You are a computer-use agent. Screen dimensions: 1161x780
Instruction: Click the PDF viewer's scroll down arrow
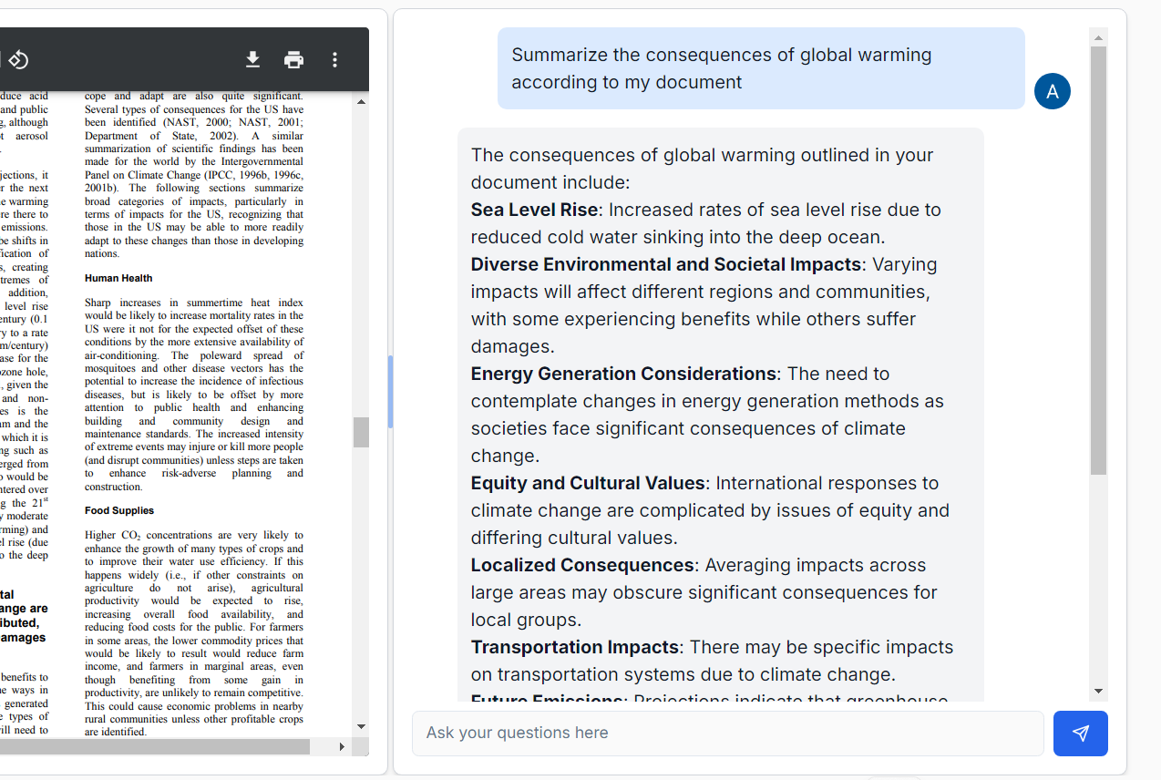pos(361,726)
